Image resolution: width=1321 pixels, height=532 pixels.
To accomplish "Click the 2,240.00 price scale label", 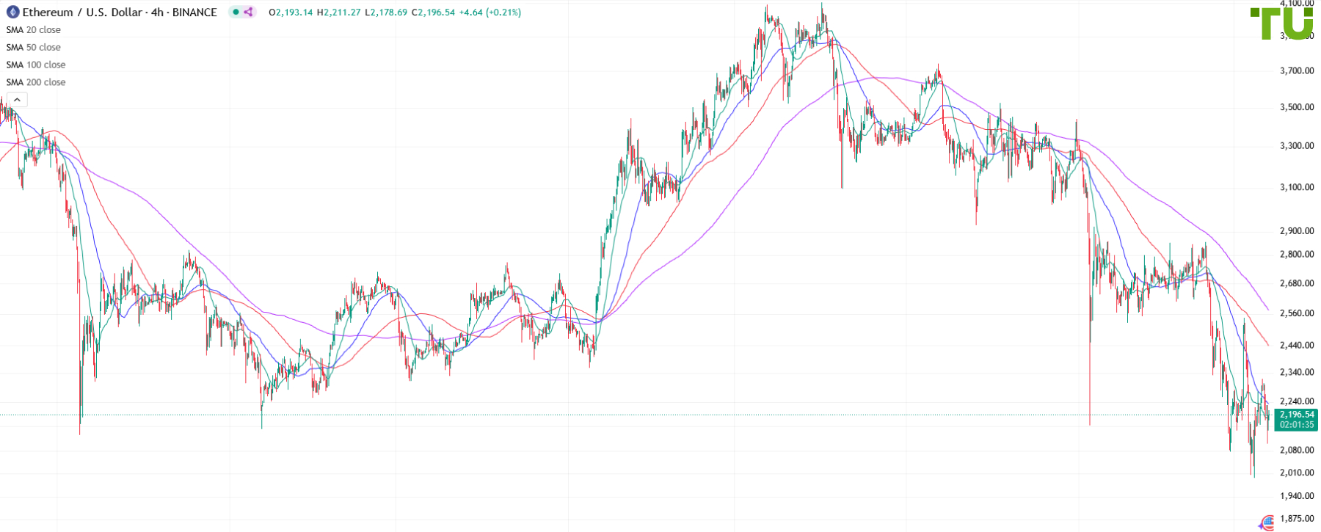I will pos(1297,401).
